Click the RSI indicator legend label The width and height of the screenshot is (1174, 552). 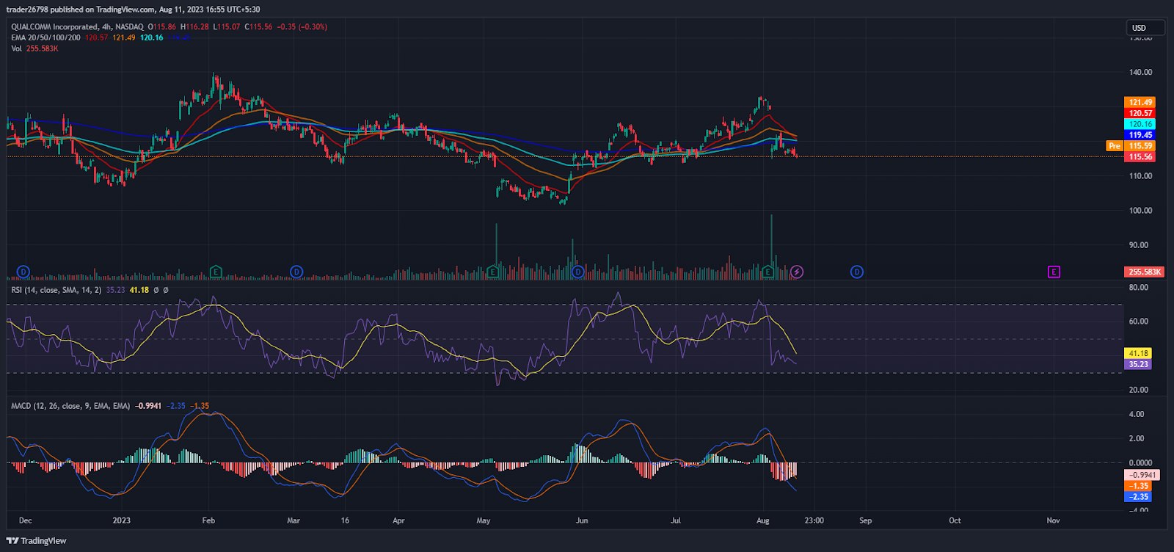tap(56, 290)
